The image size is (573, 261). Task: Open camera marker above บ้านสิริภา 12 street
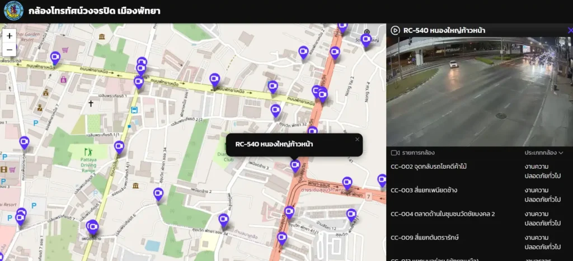pyautogui.click(x=351, y=215)
